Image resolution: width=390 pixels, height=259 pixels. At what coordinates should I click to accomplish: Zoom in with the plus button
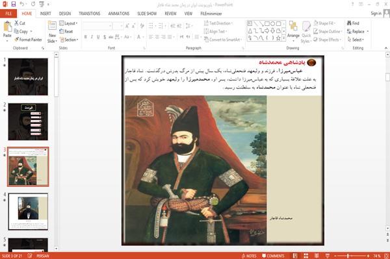pyautogui.click(x=368, y=256)
